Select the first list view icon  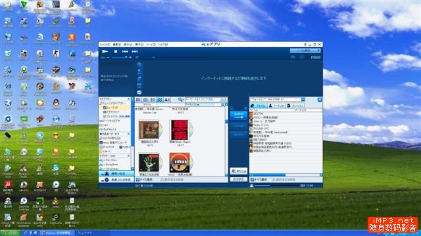(x=138, y=100)
